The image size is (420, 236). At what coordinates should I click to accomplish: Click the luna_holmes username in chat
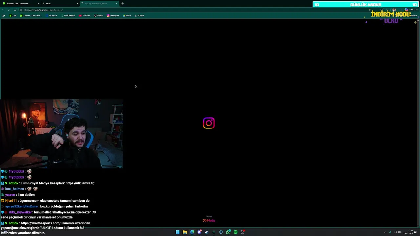tap(14, 189)
